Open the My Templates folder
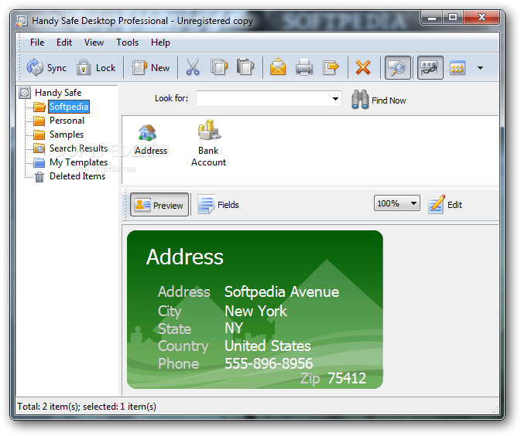The image size is (521, 436). click(78, 162)
